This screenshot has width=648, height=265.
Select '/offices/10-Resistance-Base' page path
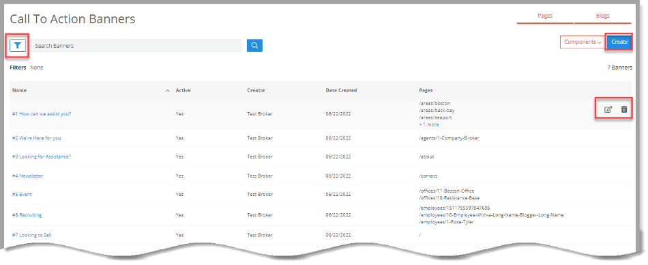[x=450, y=198]
